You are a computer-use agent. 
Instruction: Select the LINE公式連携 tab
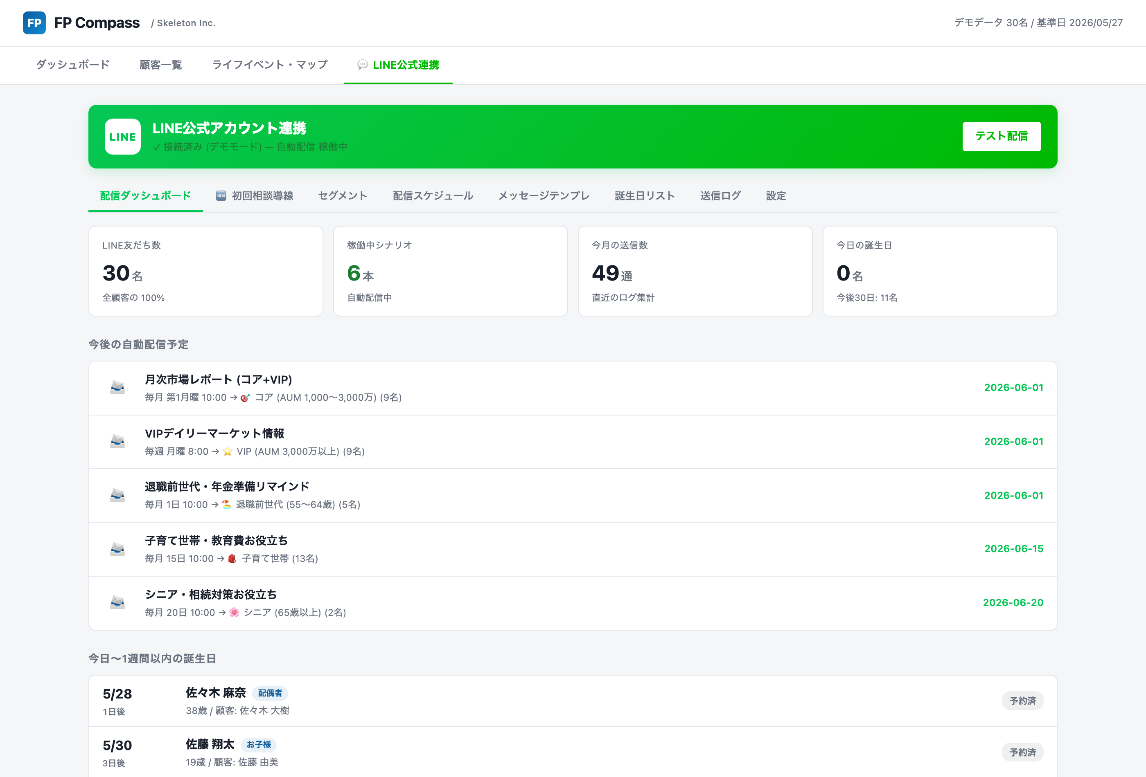(398, 65)
